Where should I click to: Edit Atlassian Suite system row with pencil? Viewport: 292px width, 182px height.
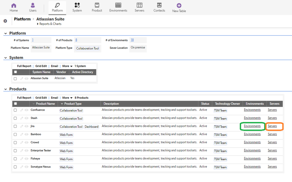coord(22,78)
